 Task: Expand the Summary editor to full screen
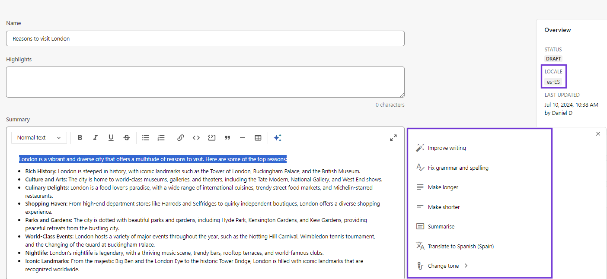click(393, 138)
